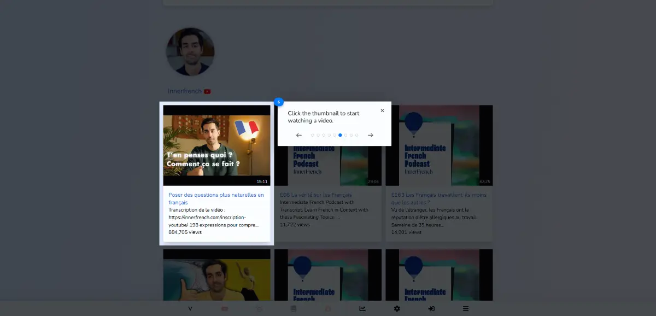Click the sign-in arrow icon in bottom bar

point(431,309)
